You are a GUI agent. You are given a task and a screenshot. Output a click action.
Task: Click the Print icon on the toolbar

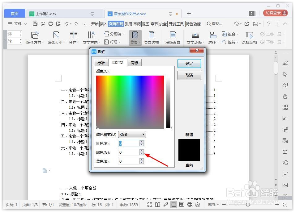click(x=50, y=23)
